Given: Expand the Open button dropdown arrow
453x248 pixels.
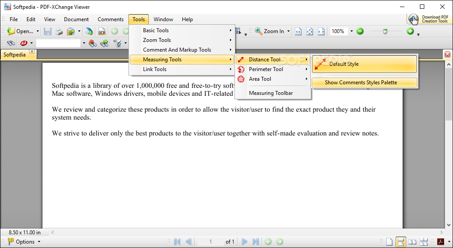Looking at the screenshot, I should click(38, 31).
